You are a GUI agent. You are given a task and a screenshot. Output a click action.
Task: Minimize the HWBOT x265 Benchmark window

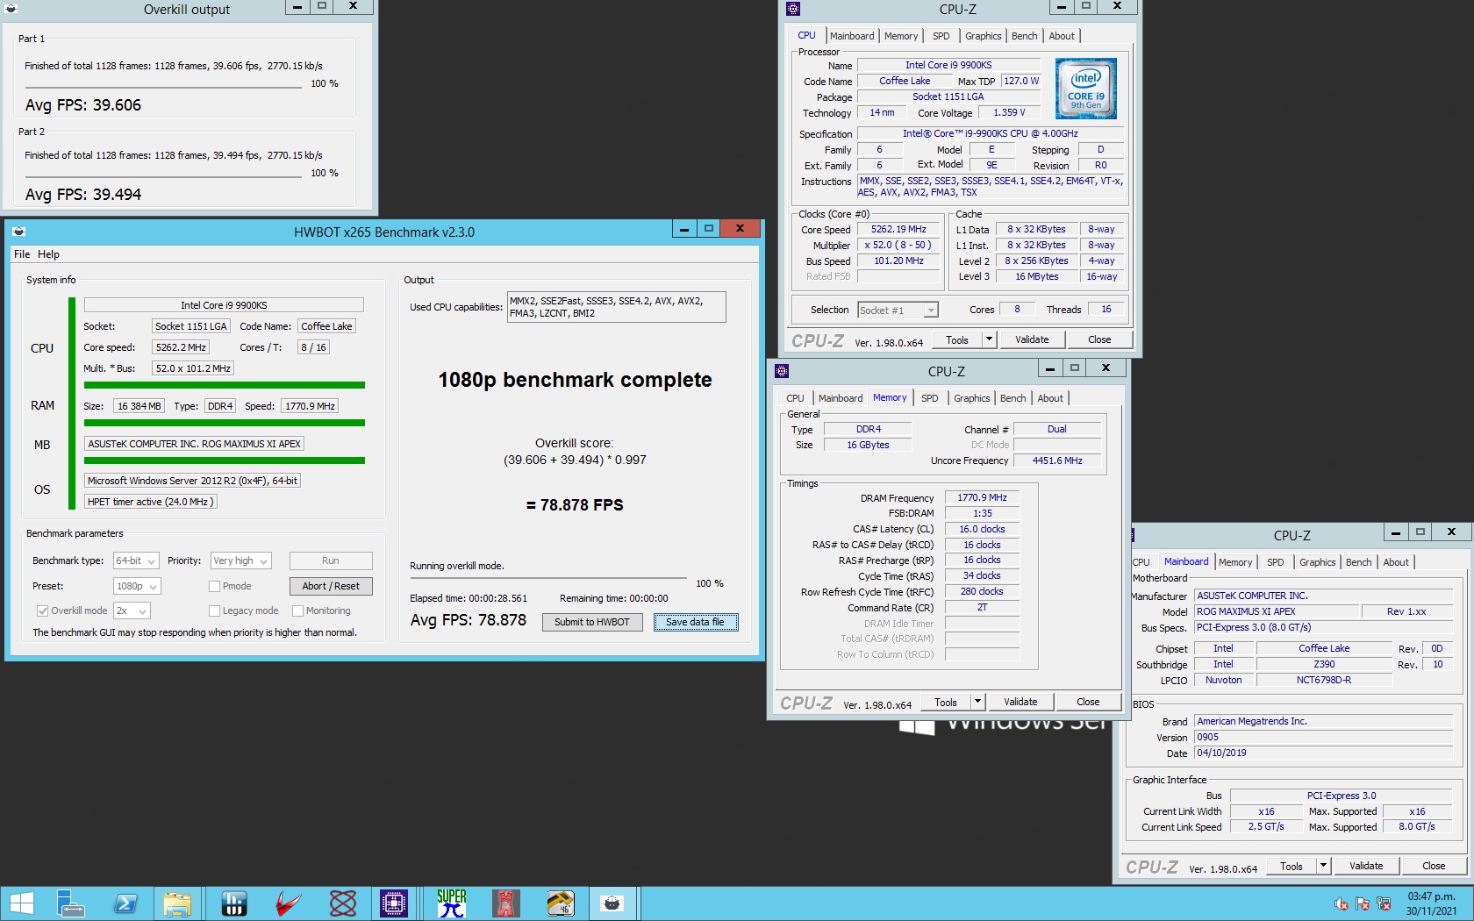click(684, 229)
